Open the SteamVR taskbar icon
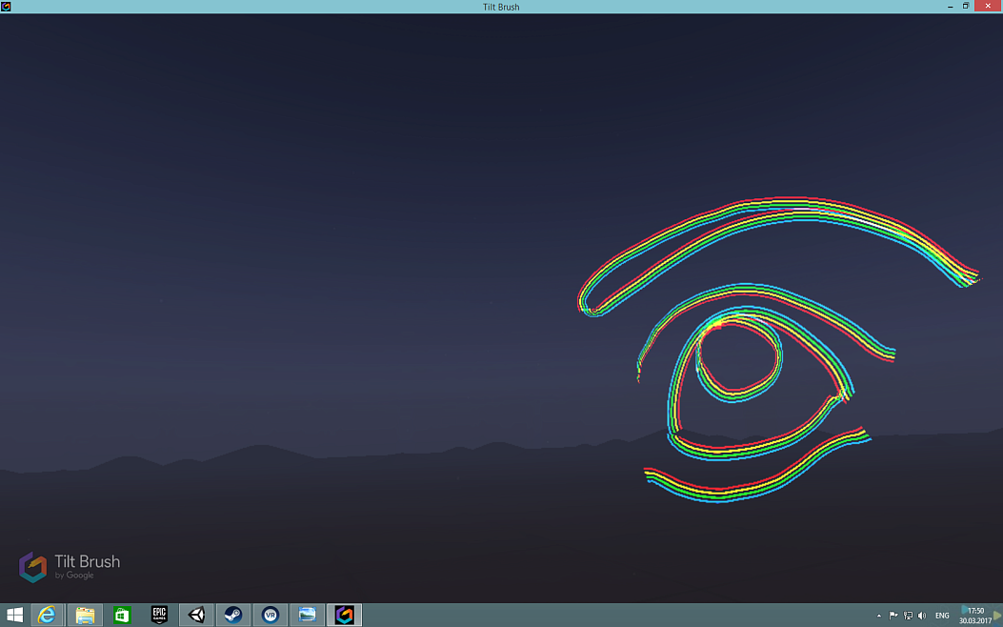1003x627 pixels. click(x=270, y=616)
